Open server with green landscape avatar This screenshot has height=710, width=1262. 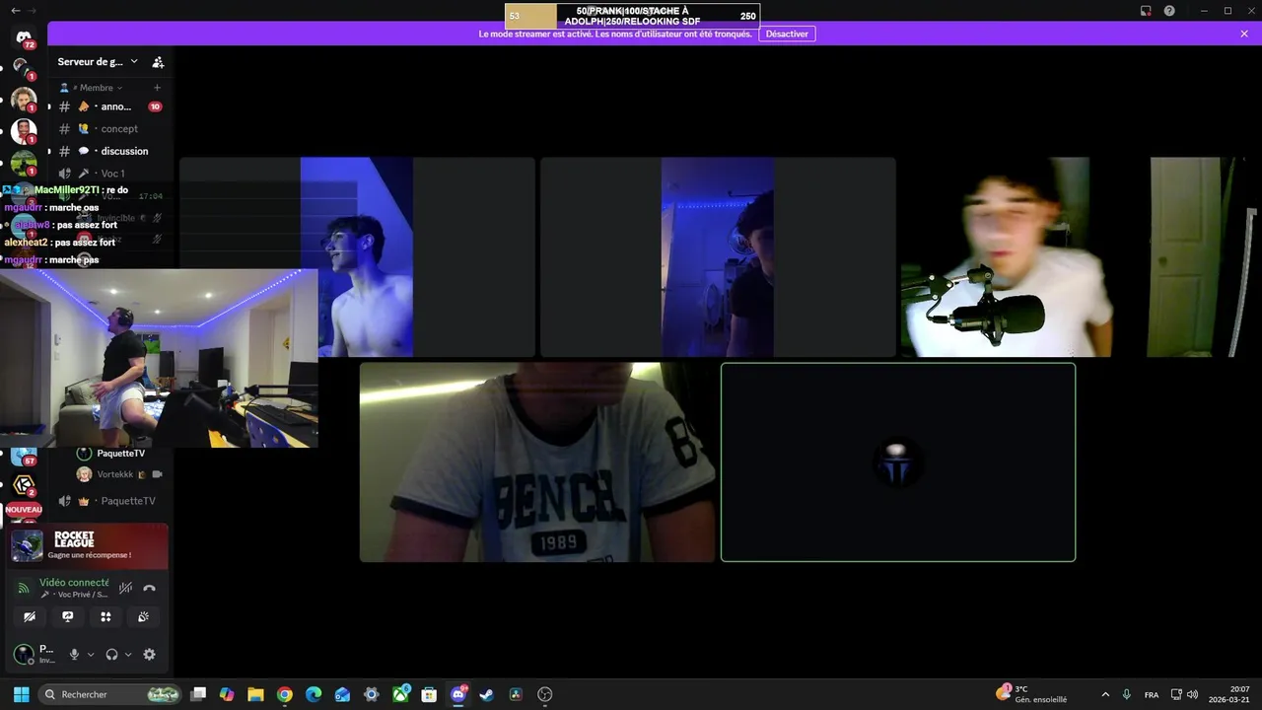[24, 163]
